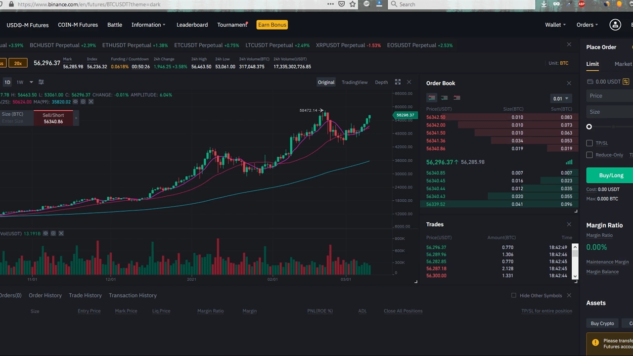The height and width of the screenshot is (356, 633).
Task: Enable the TP/SL checkbox
Action: tap(589, 143)
